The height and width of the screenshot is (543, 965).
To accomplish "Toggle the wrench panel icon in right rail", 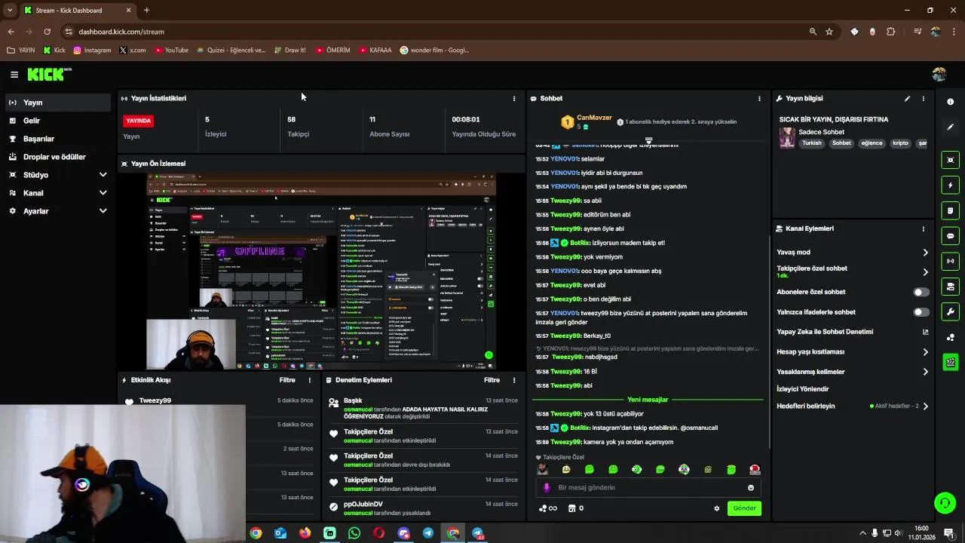I will (x=950, y=311).
